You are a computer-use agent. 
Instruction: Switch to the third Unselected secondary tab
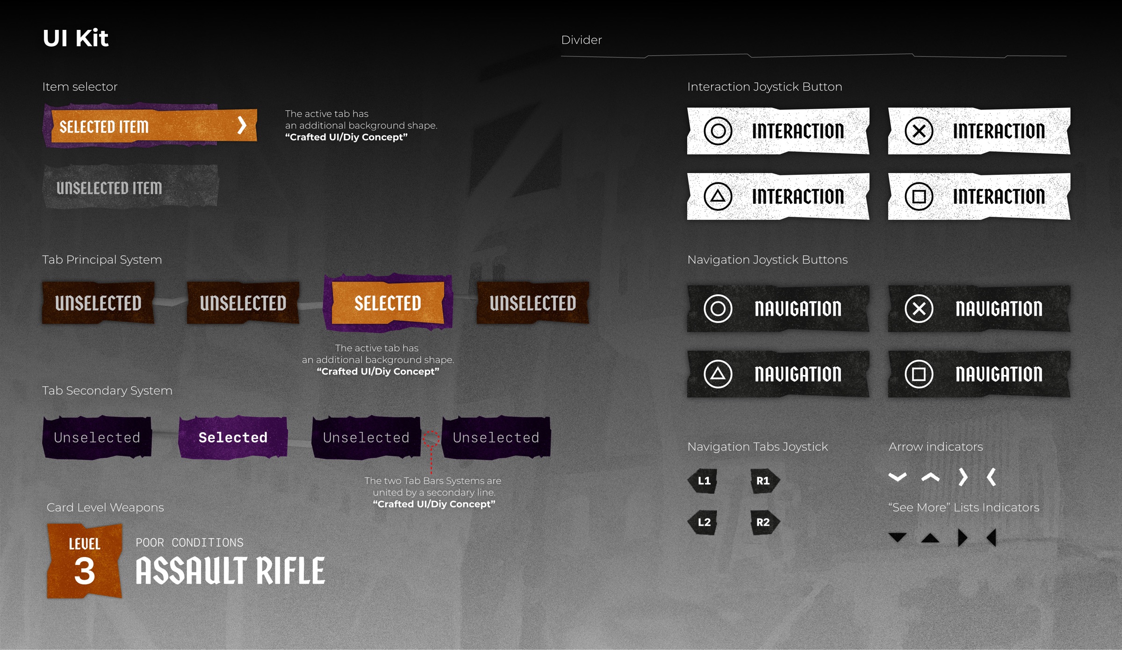[x=366, y=437]
